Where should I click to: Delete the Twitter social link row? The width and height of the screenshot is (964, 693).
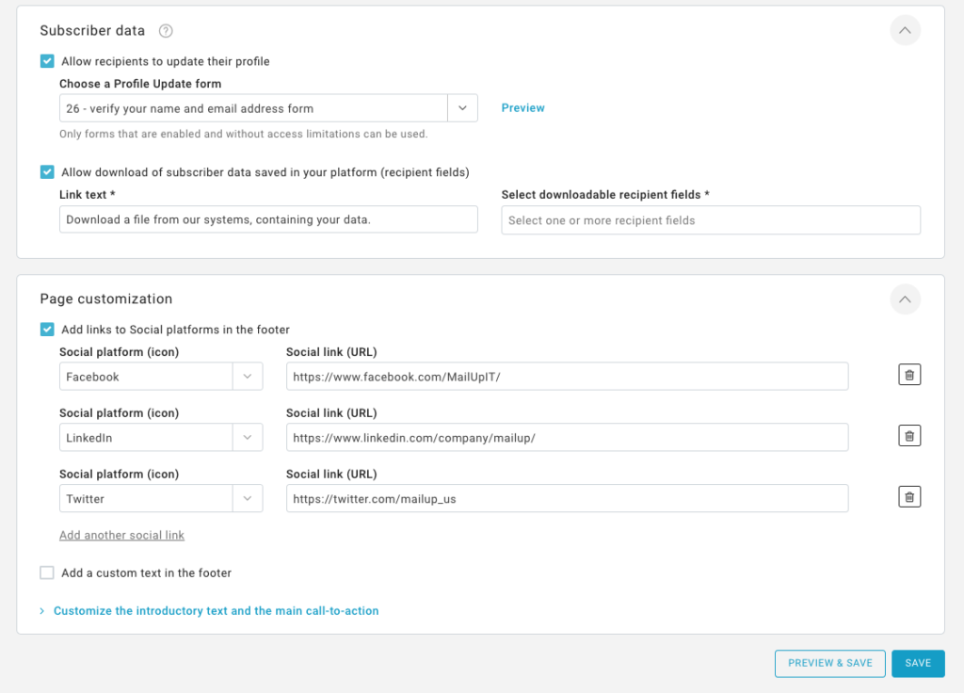908,497
